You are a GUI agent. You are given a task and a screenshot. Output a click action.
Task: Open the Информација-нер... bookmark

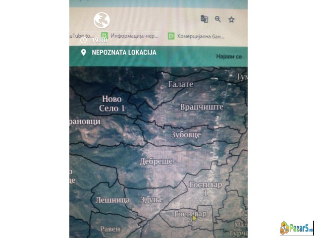tap(130, 36)
